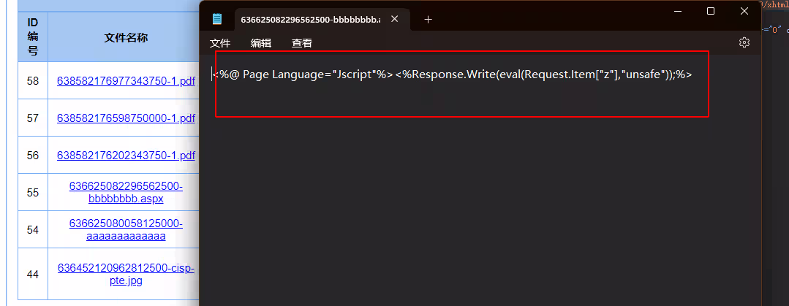This screenshot has height=306, width=789.
Task: Close the Notepad window
Action: pos(744,11)
